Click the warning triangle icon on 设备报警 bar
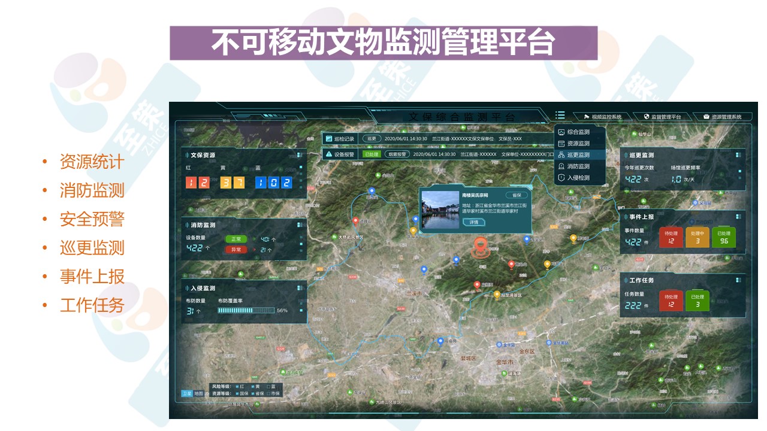Image resolution: width=767 pixels, height=431 pixels. tap(328, 154)
